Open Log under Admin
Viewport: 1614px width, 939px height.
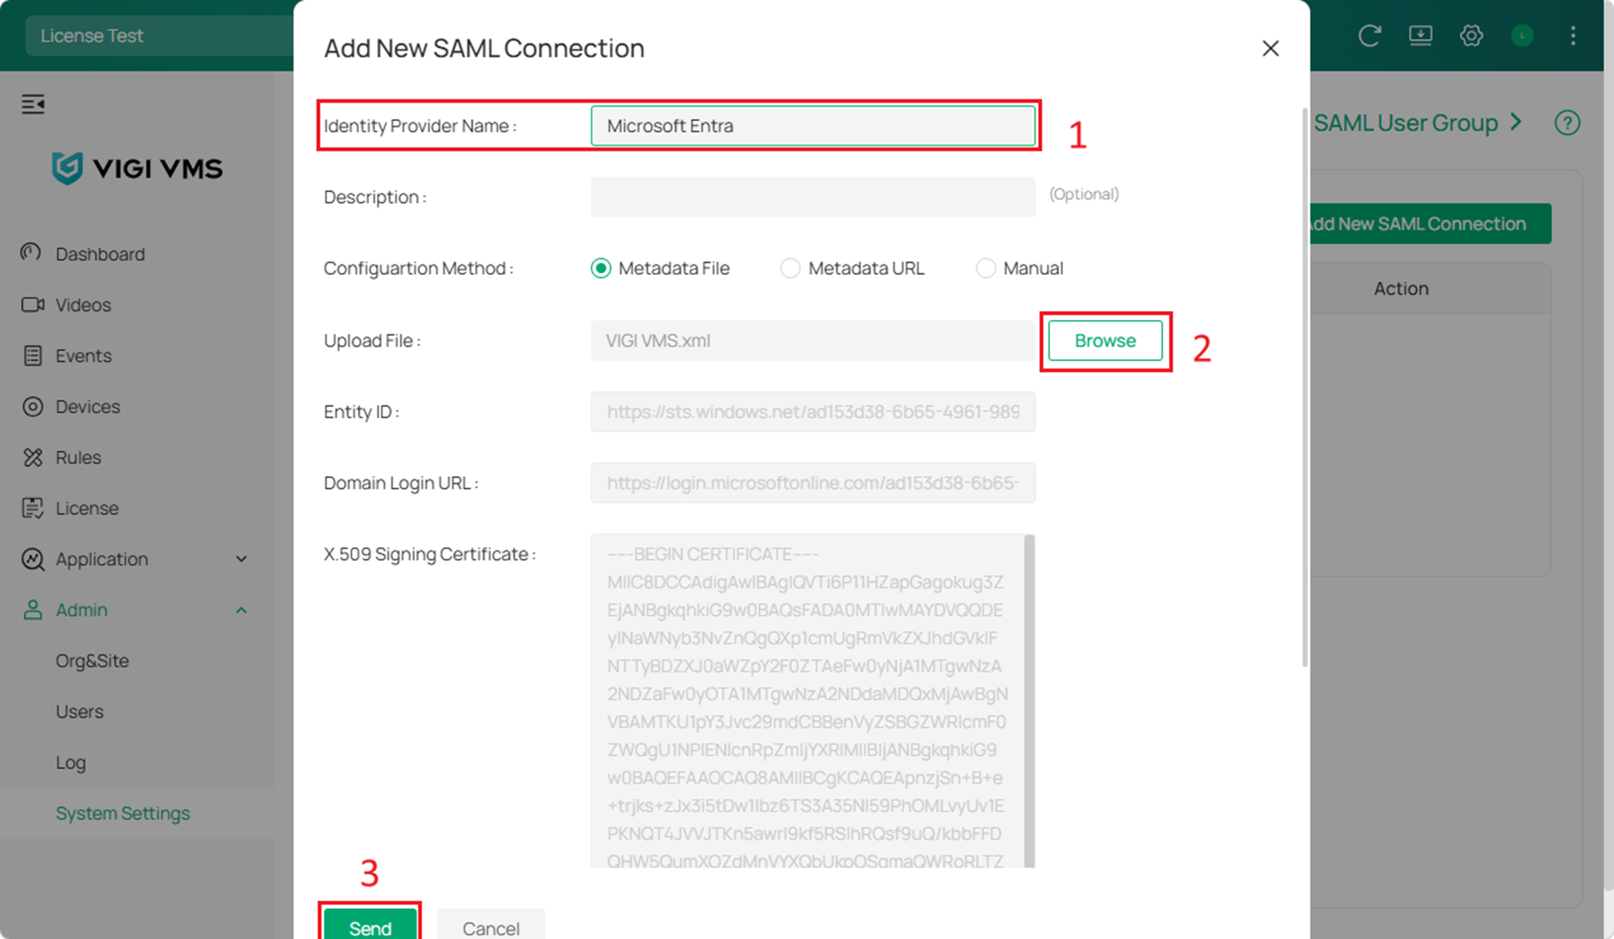71,762
